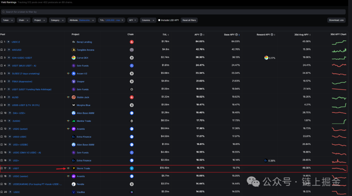This screenshot has width=352, height=196.
Task: Open external link icon for AUSD
Action: click(x=9, y=97)
